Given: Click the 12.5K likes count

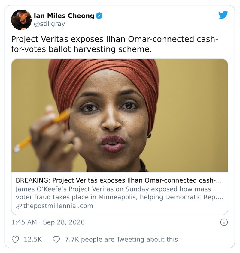Looking at the screenshot, I should pyautogui.click(x=32, y=239).
